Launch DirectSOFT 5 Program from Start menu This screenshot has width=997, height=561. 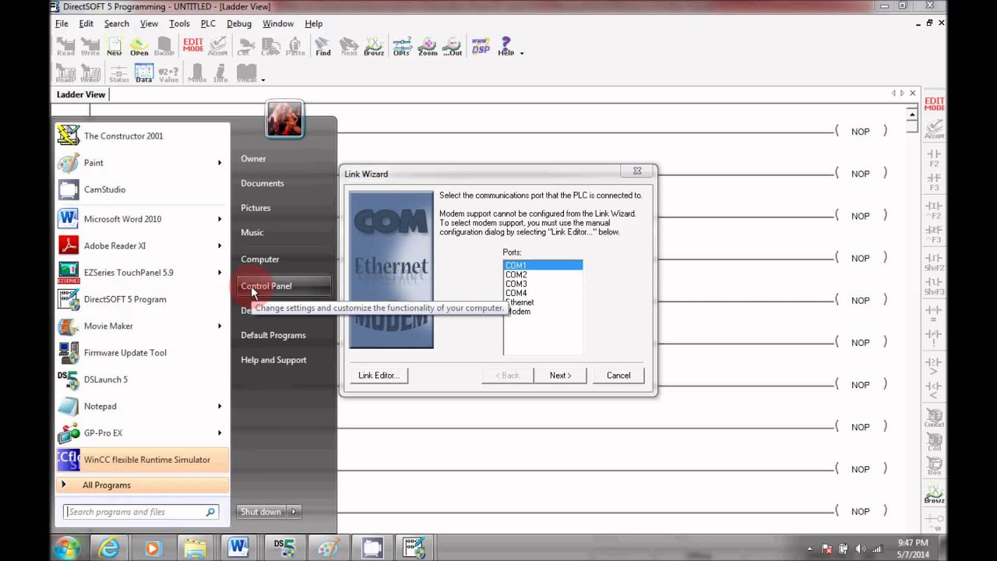click(143, 299)
